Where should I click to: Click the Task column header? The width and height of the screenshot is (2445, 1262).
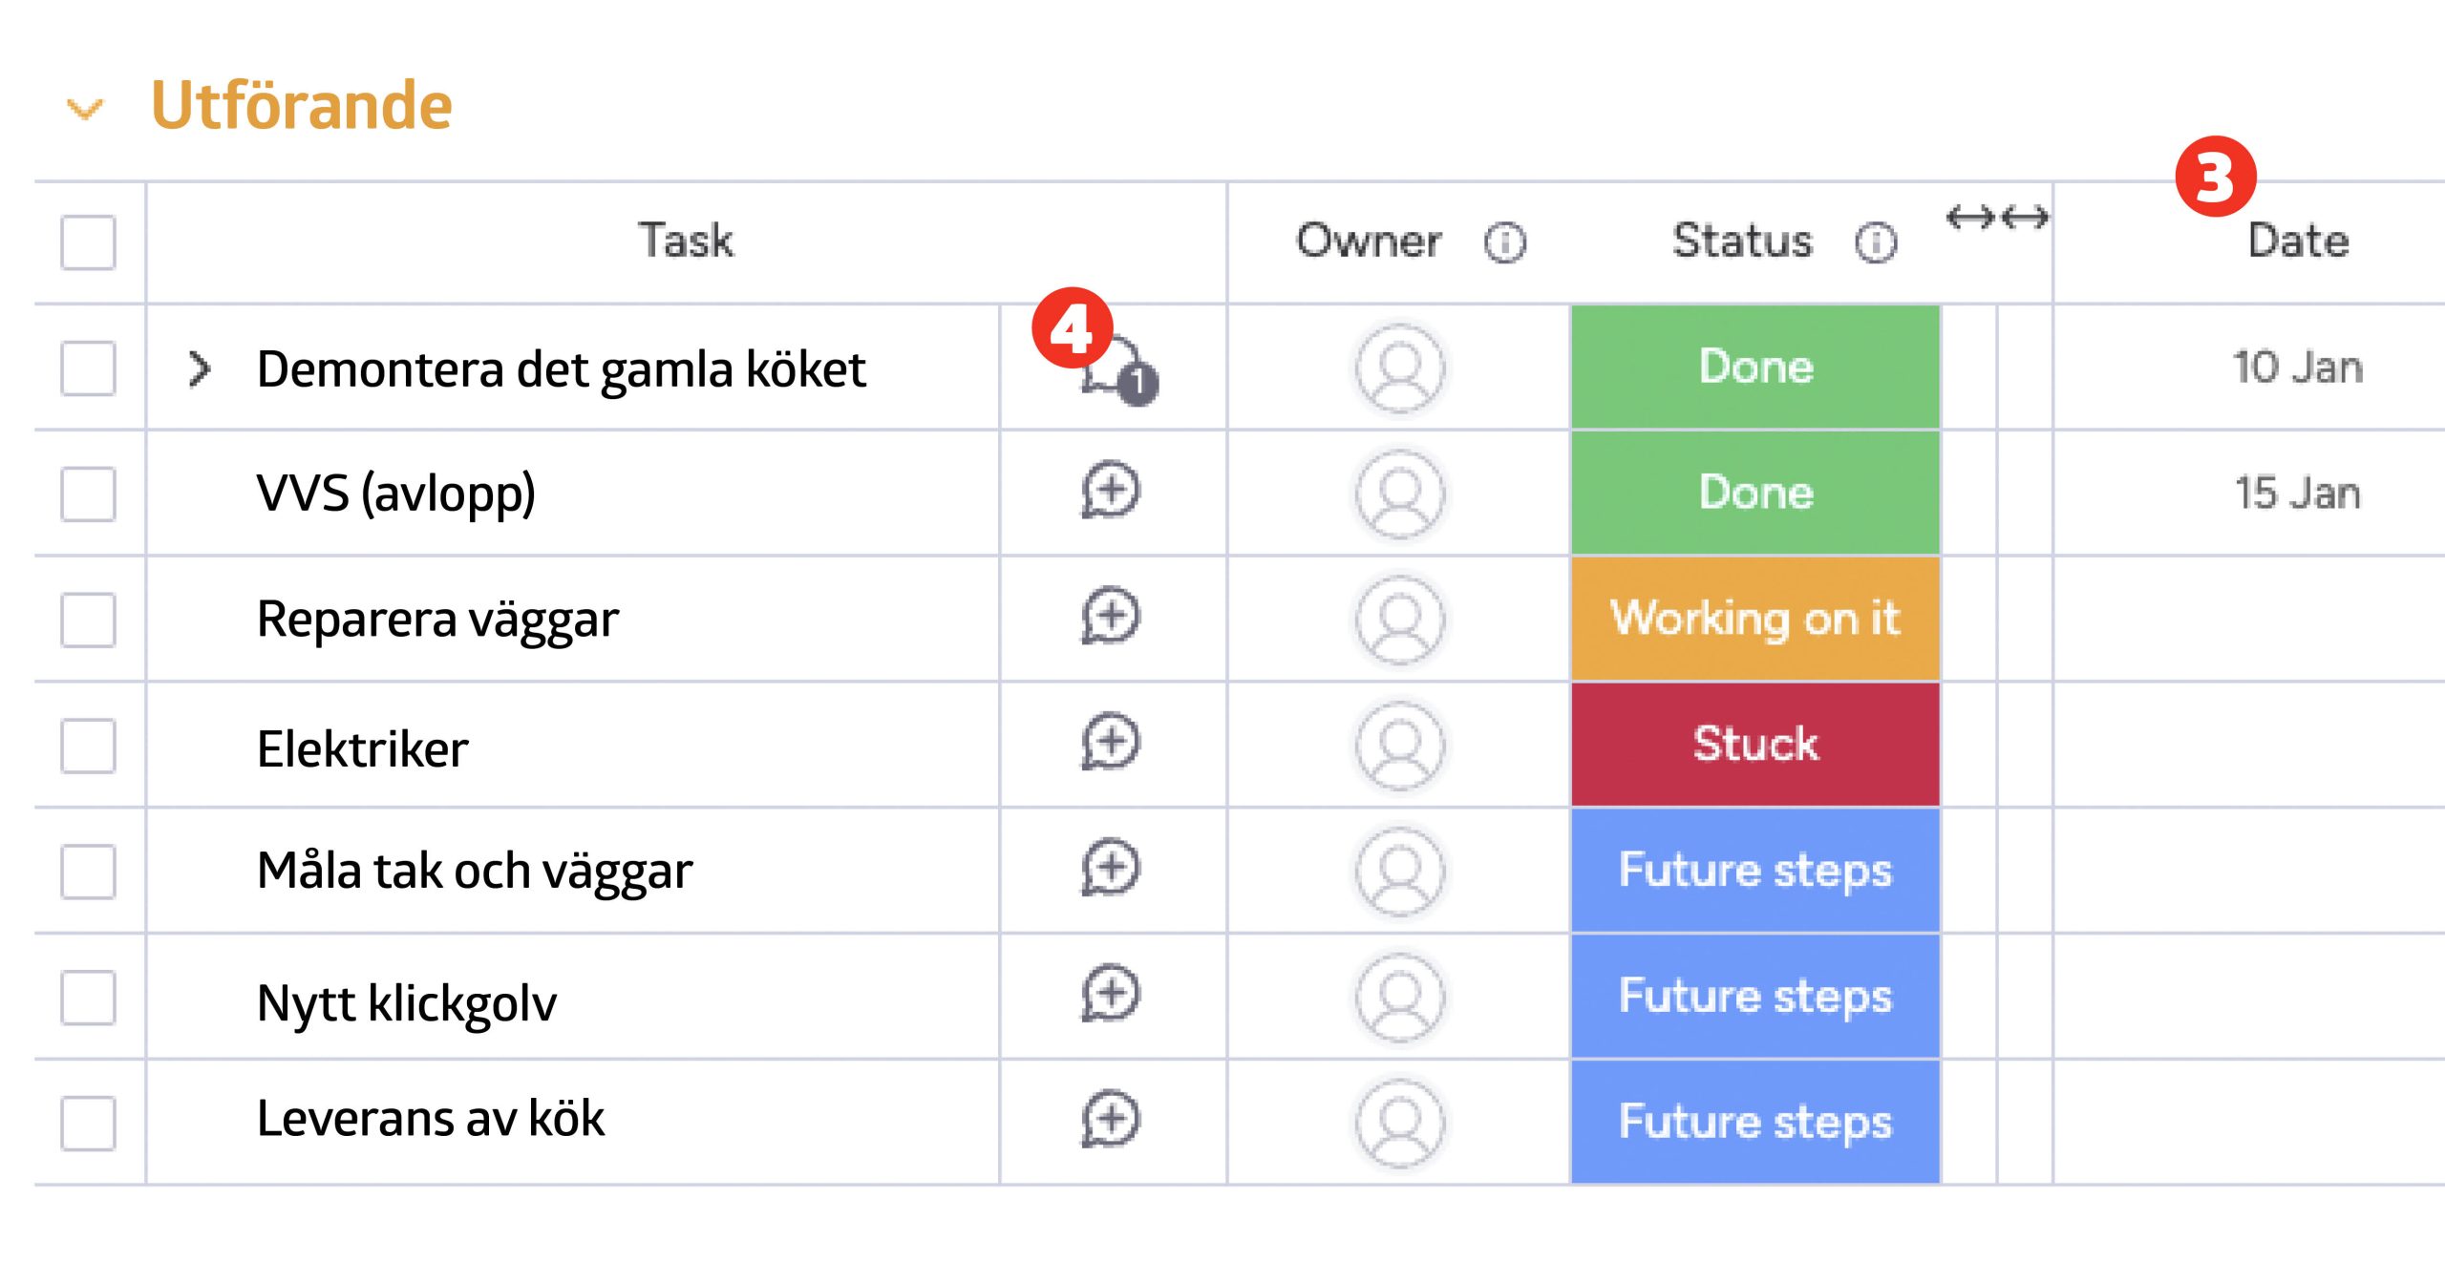(686, 241)
